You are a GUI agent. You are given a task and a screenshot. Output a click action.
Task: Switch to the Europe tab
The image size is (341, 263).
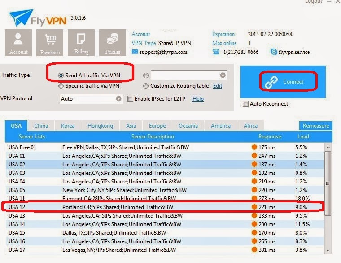click(x=157, y=126)
